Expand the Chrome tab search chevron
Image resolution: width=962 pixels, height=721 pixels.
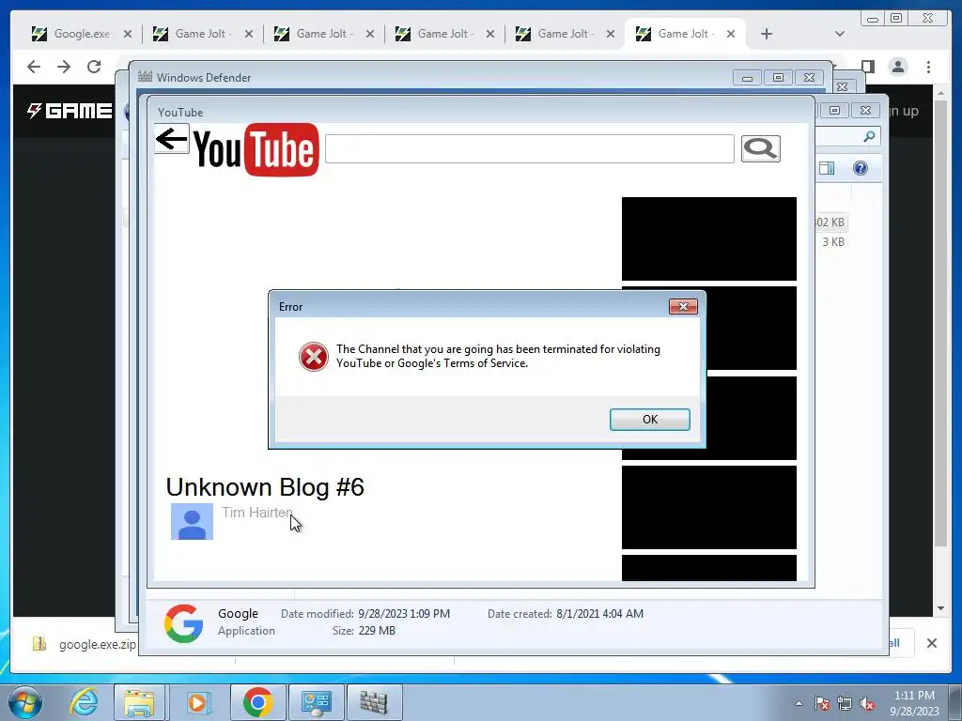[839, 34]
